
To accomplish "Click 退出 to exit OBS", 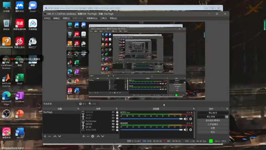I will pos(213,132).
